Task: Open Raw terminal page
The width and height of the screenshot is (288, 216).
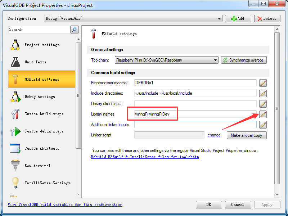Action: [x=37, y=166]
